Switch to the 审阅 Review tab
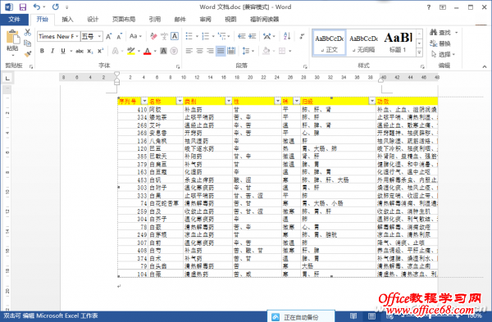Screen dimensions: 492x322 click(x=206, y=20)
